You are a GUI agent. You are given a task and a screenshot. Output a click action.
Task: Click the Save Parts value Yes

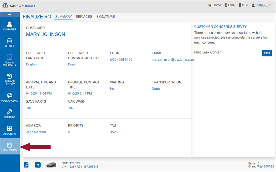pos(29,108)
